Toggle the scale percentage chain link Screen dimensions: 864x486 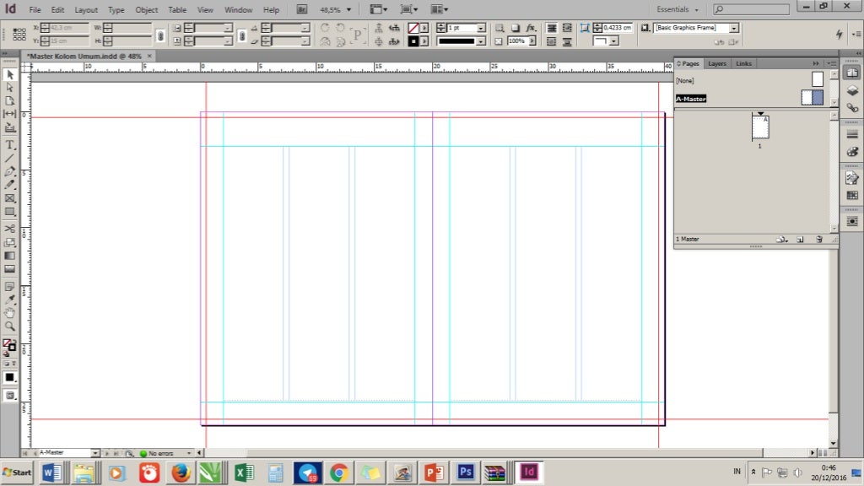pos(242,35)
